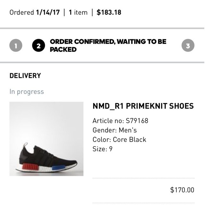Tap the DELIVERY section heading
Image resolution: width=205 pixels, height=205 pixels.
pyautogui.click(x=25, y=76)
